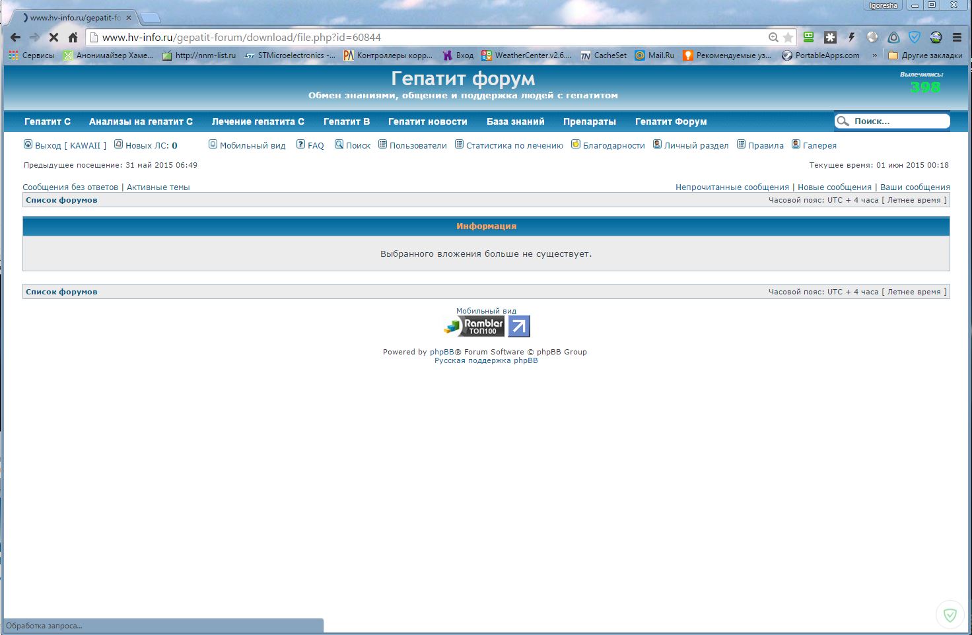Open the Непрочитанные сообщения link
The image size is (972, 635).
(x=732, y=187)
